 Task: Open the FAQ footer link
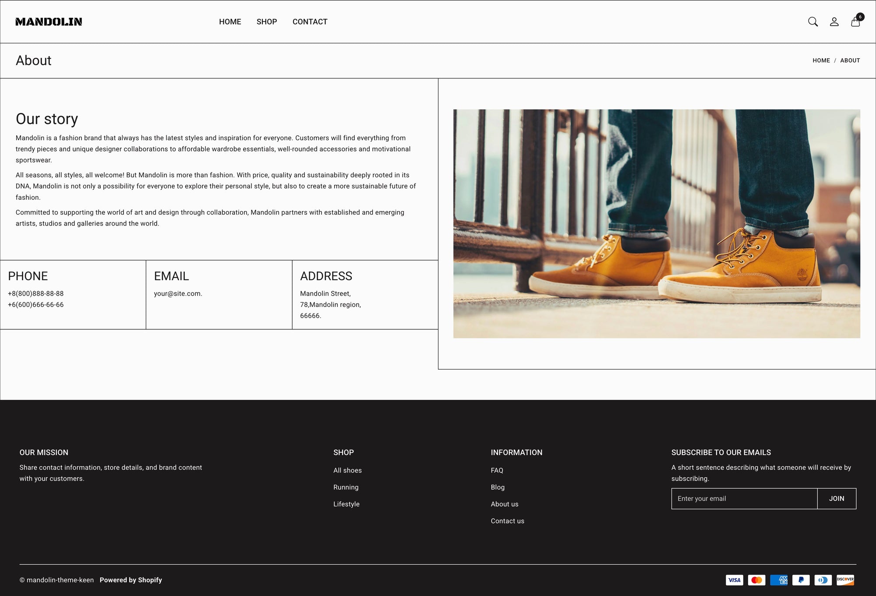[497, 470]
